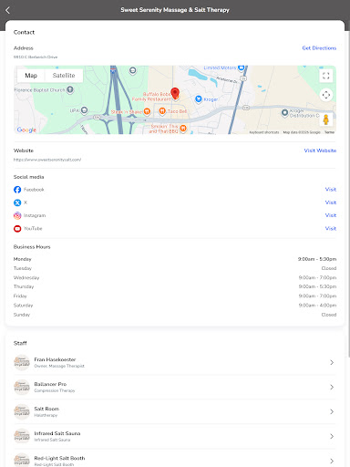350x467 pixels.
Task: Open Get Directions link
Action: (x=319, y=48)
